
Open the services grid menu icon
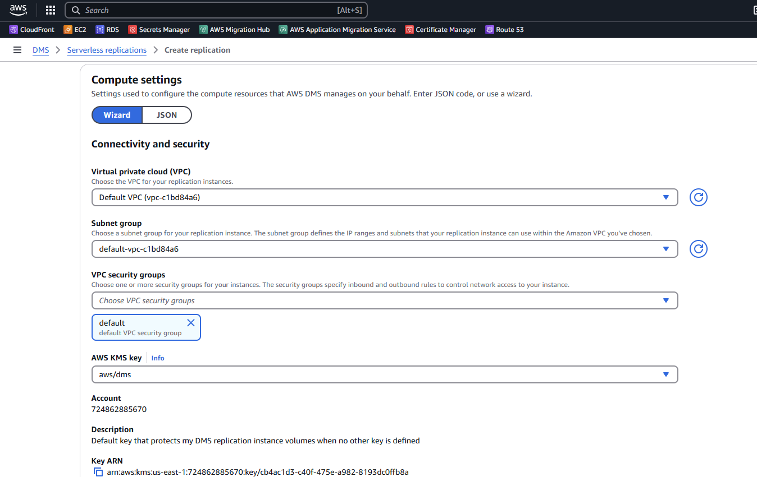coord(51,10)
